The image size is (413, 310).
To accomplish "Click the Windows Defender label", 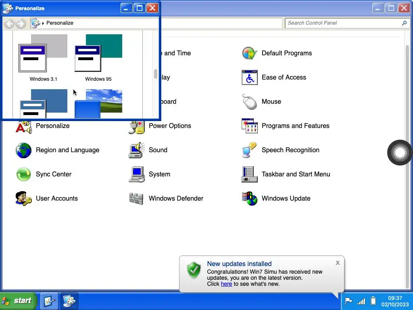I will [176, 199].
